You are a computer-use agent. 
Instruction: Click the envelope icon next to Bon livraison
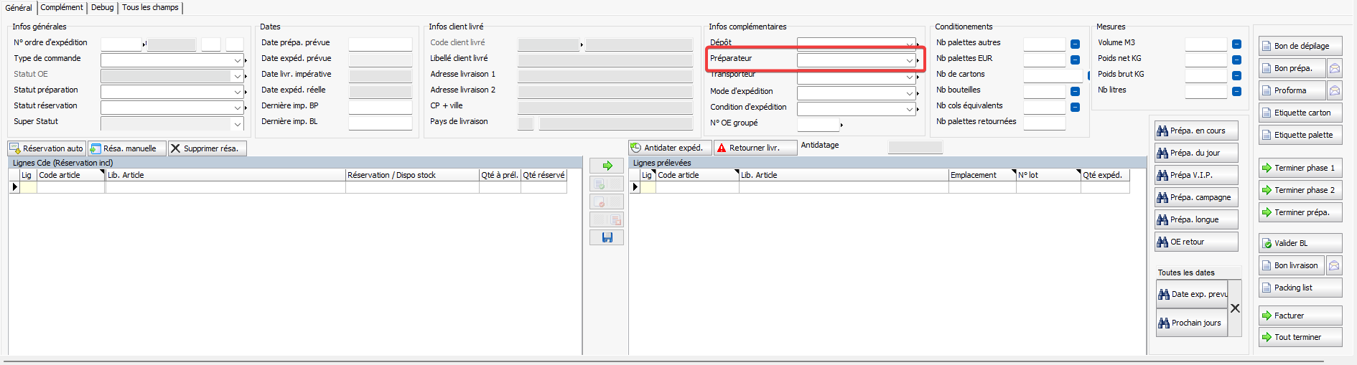(1334, 266)
